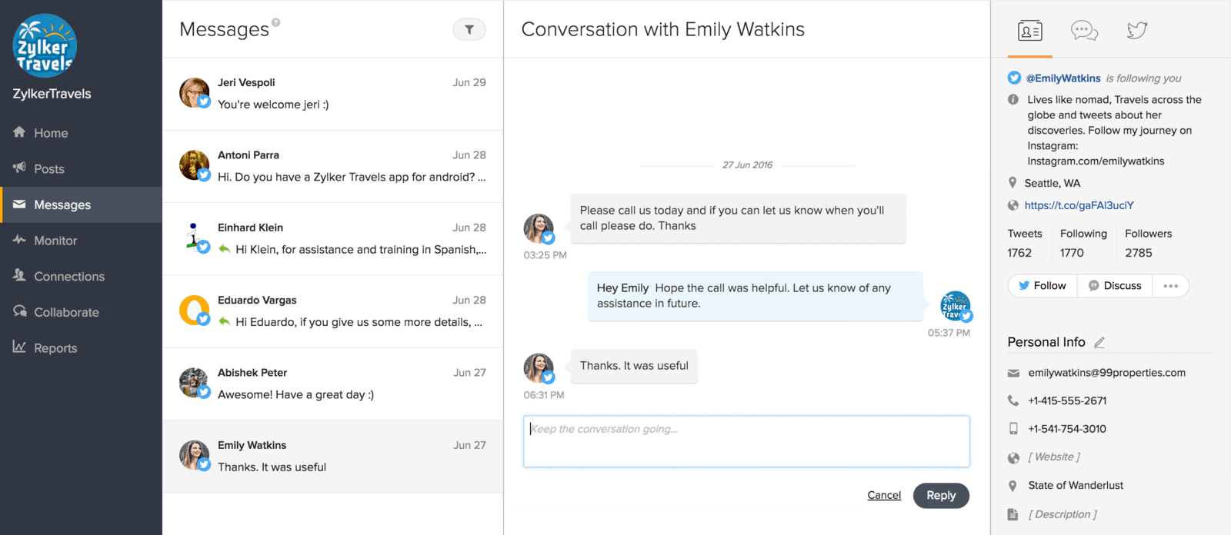Click the State of Wanderlust location text

click(x=1076, y=485)
